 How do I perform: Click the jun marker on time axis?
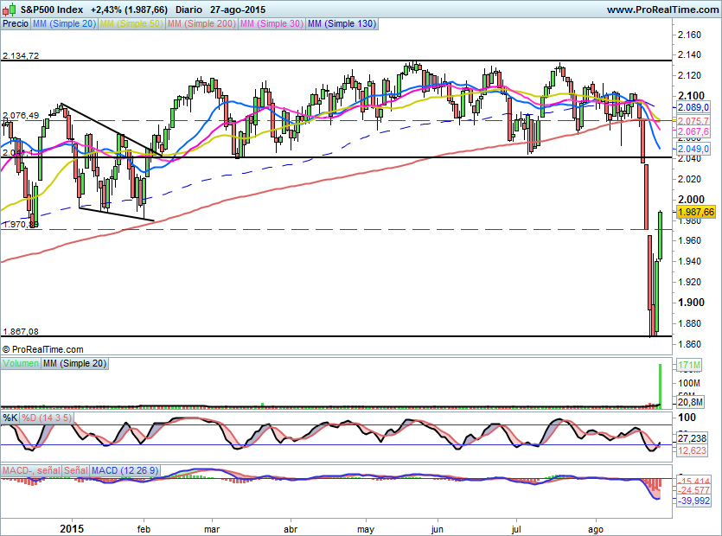[x=437, y=530]
